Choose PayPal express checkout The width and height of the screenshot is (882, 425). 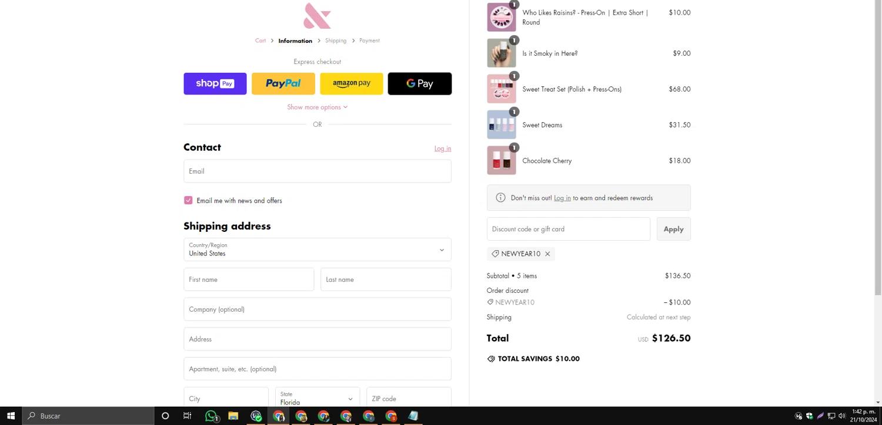point(283,83)
